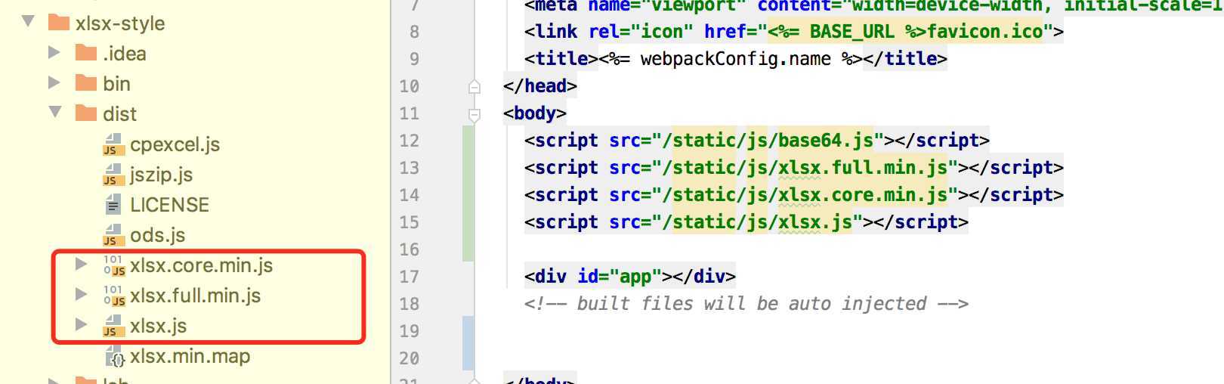Click line number 17 in the gutter
The height and width of the screenshot is (384, 1224).
(x=409, y=277)
